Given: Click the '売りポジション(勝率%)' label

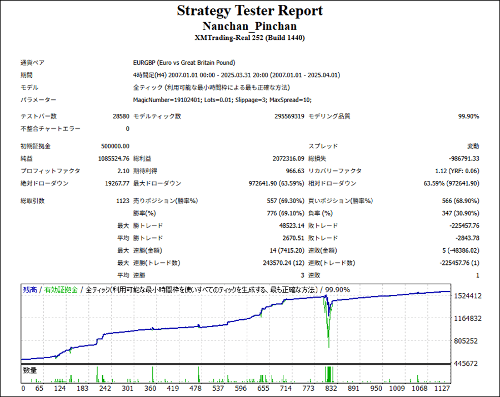Looking at the screenshot, I should [165, 201].
